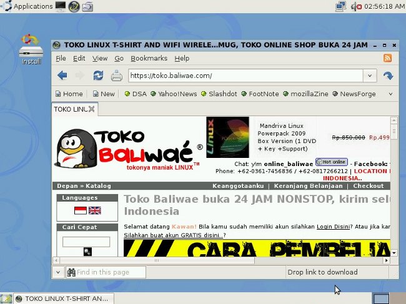This screenshot has height=304, width=406.
Task: Click the horizontal scrollbar right arrow
Action: pyautogui.click(x=387, y=260)
